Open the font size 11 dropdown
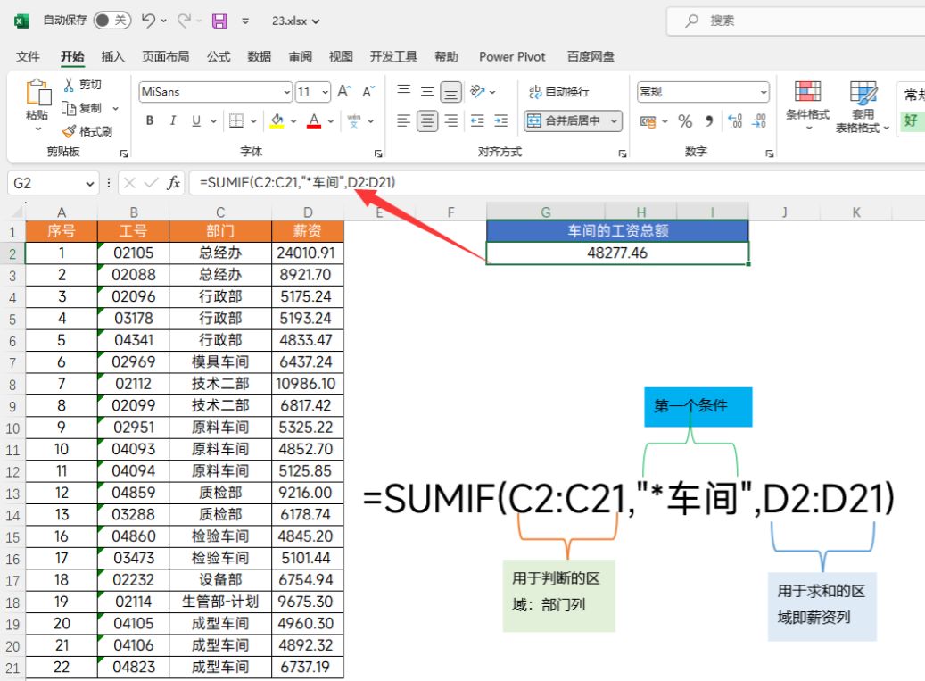The image size is (925, 681). (x=325, y=92)
